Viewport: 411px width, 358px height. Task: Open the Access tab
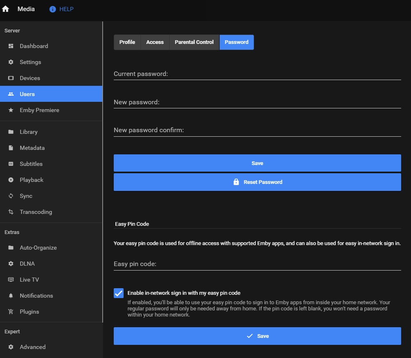[x=155, y=42]
